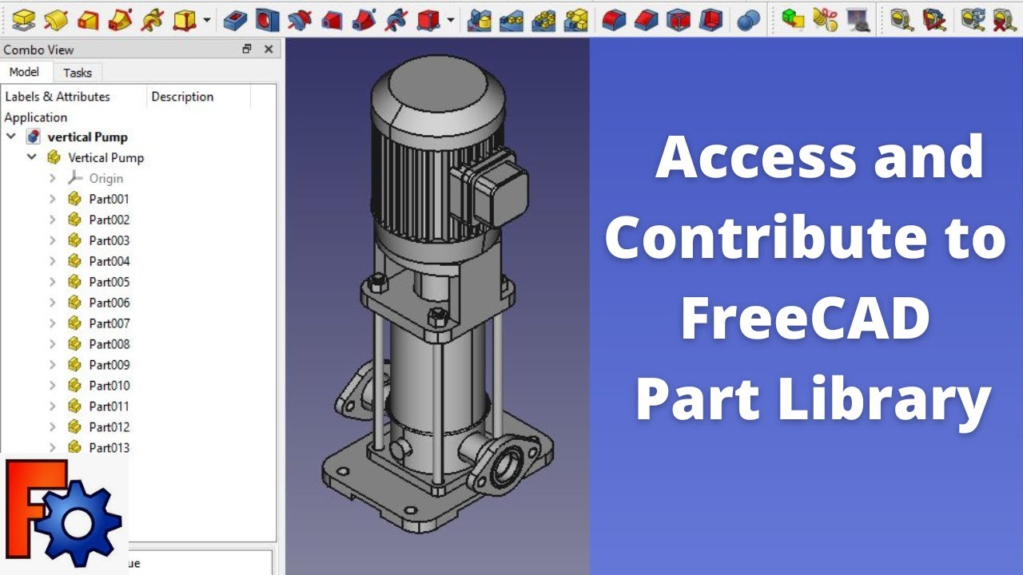1023x575 pixels.
Task: Select the Part009 label in tree
Action: click(x=109, y=365)
